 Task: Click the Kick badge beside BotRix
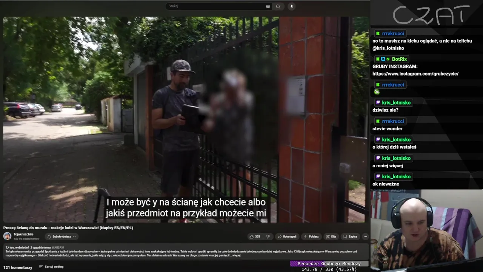coord(378,59)
